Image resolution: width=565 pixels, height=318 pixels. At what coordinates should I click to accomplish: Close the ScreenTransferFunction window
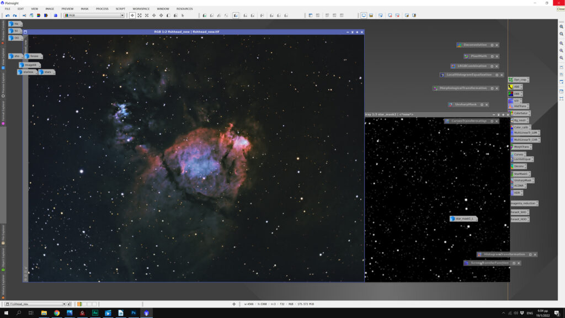(x=519, y=263)
